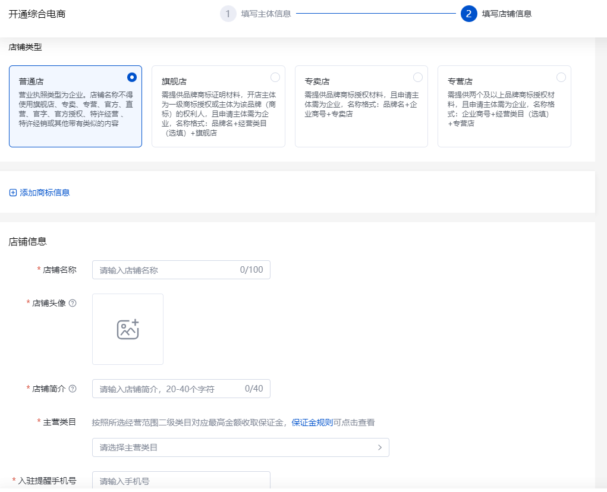
Task: Click the help icon next to 店铺头像
Action: click(74, 303)
